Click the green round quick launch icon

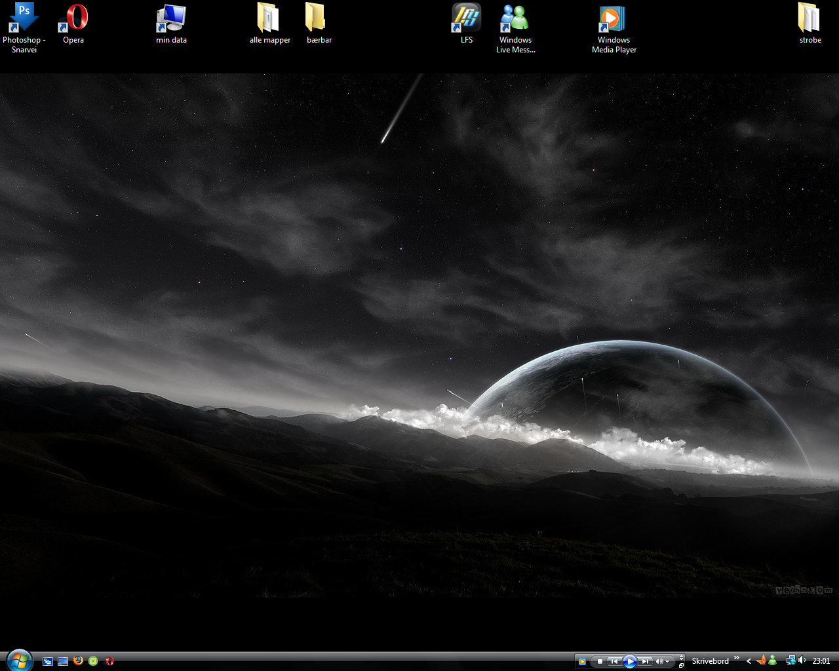[93, 661]
